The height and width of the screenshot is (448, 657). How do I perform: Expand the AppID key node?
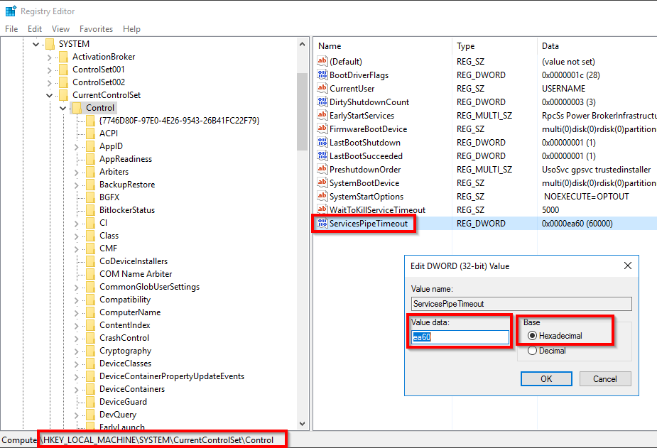click(76, 146)
